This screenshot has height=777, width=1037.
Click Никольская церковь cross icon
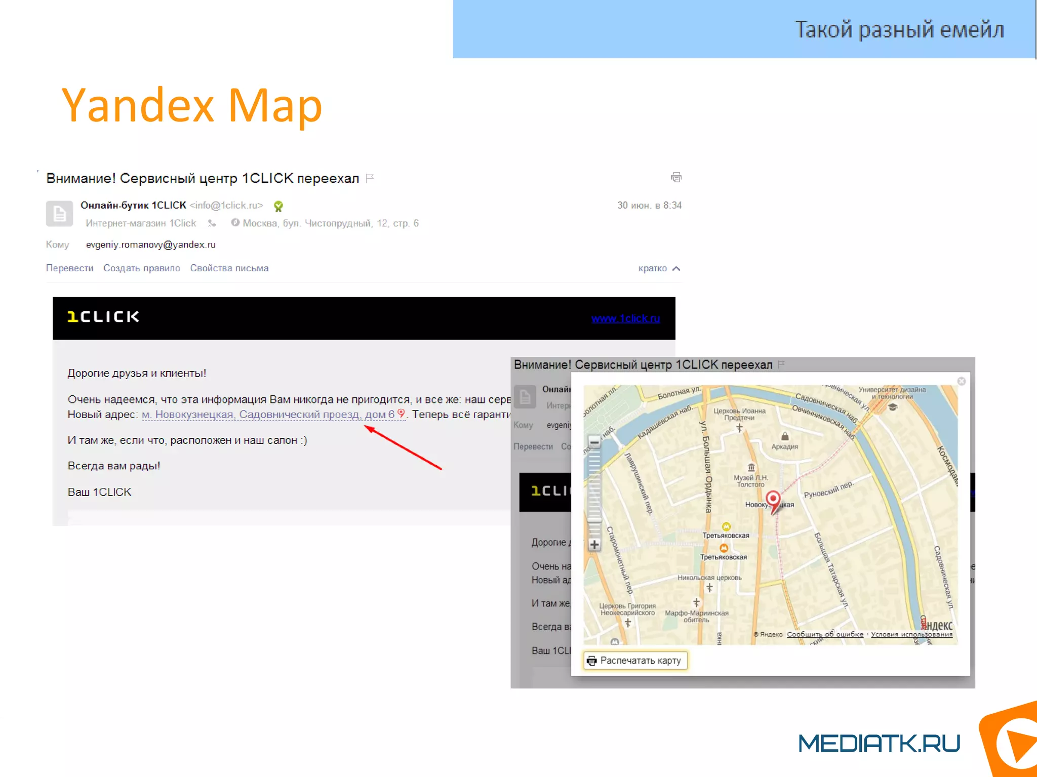tap(709, 588)
